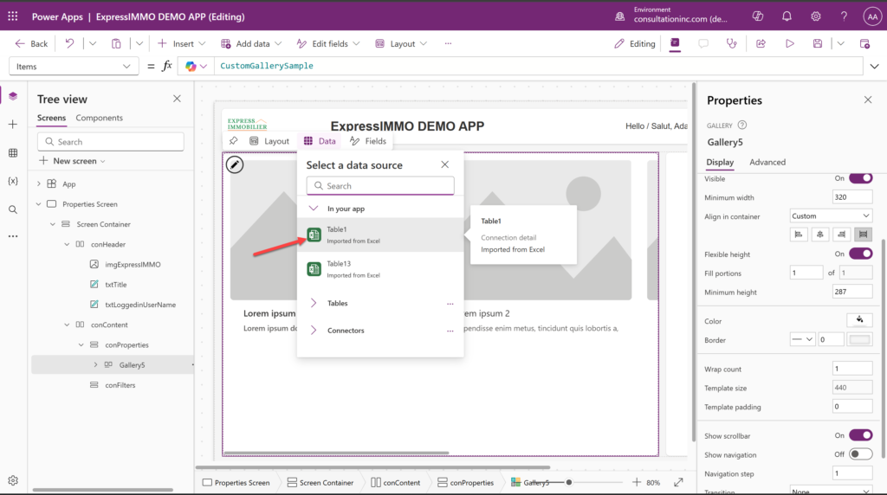Save the app with disk icon
The image size is (887, 495).
pos(818,43)
